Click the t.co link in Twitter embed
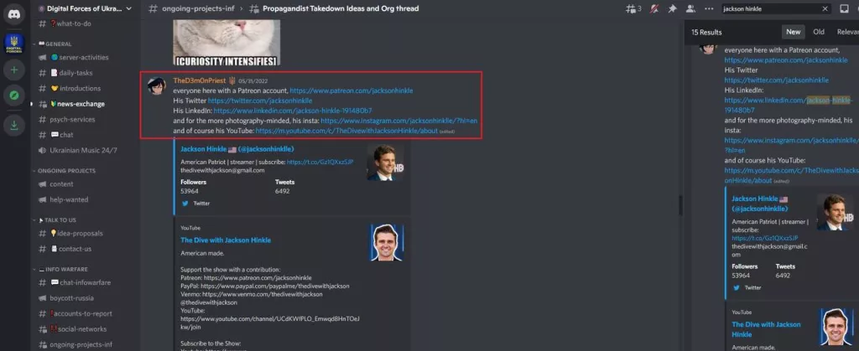The width and height of the screenshot is (859, 351). pos(320,162)
